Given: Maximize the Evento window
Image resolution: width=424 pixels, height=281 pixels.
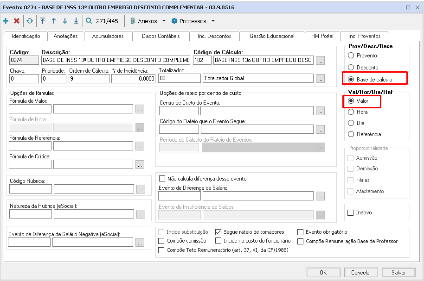Looking at the screenshot, I should click(408, 7).
